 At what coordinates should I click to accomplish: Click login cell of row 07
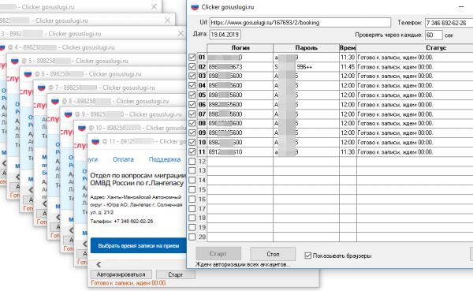click(240, 114)
